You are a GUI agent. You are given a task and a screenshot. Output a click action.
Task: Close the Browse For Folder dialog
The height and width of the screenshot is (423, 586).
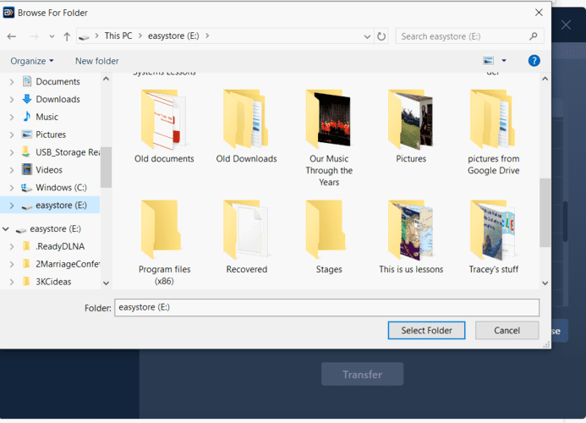(539, 13)
